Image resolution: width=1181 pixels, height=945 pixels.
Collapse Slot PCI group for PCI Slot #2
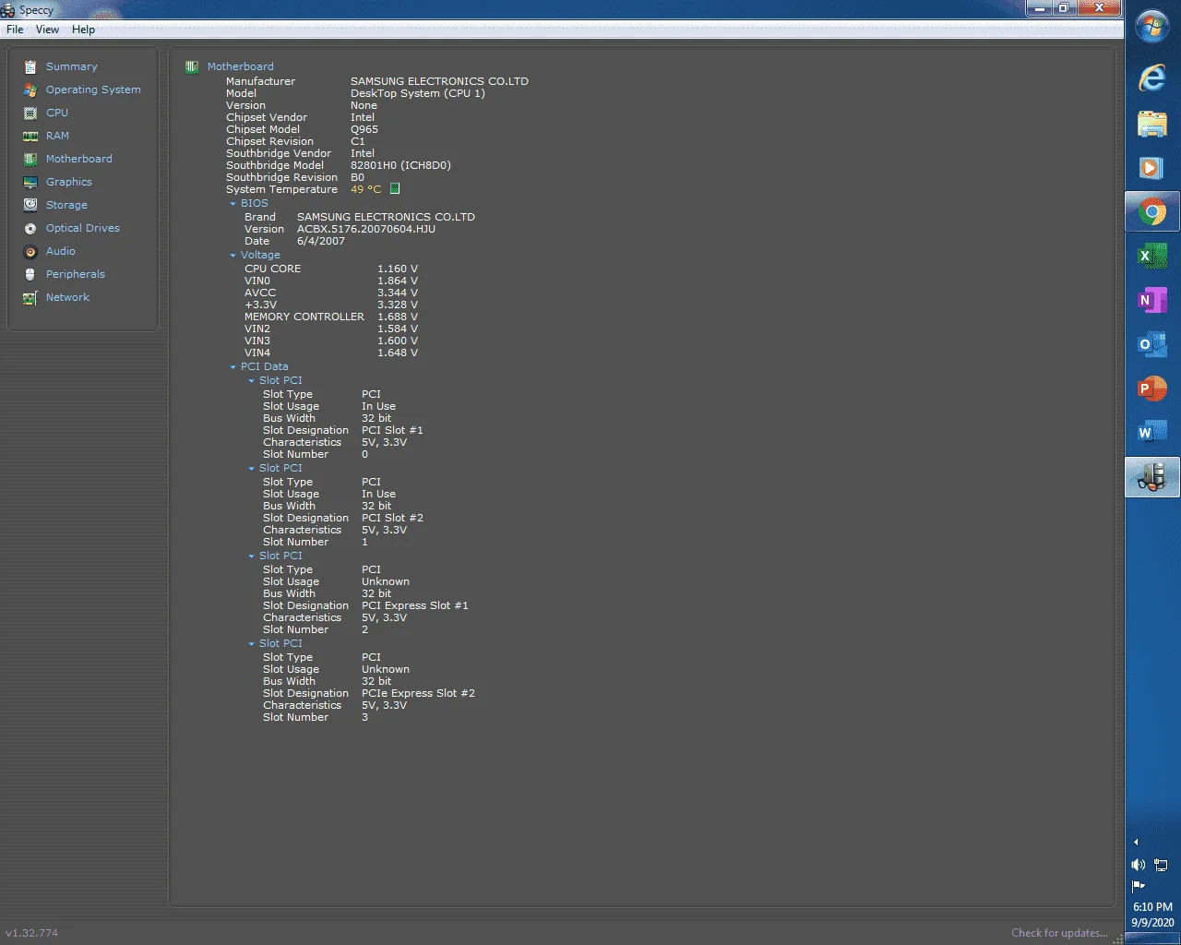click(x=251, y=469)
